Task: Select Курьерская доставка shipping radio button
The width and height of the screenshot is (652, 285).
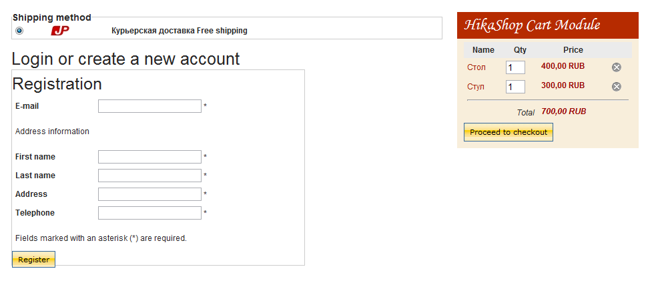Action: click(19, 31)
